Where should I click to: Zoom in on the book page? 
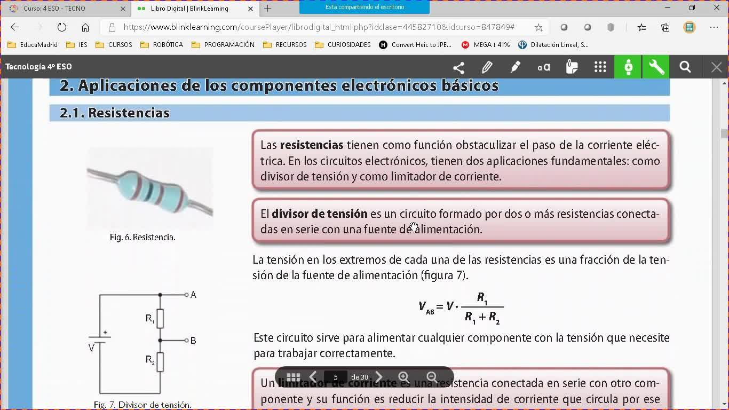click(404, 377)
